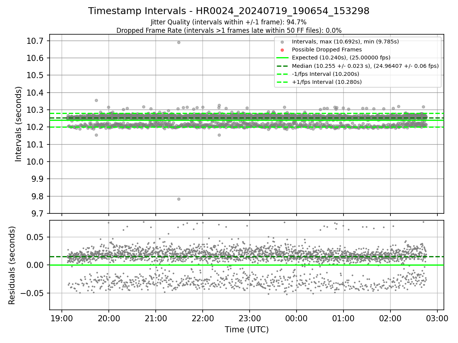458x343 pixels.
Task: Click the '01:00' x-axis tick label
Action: [x=343, y=317]
